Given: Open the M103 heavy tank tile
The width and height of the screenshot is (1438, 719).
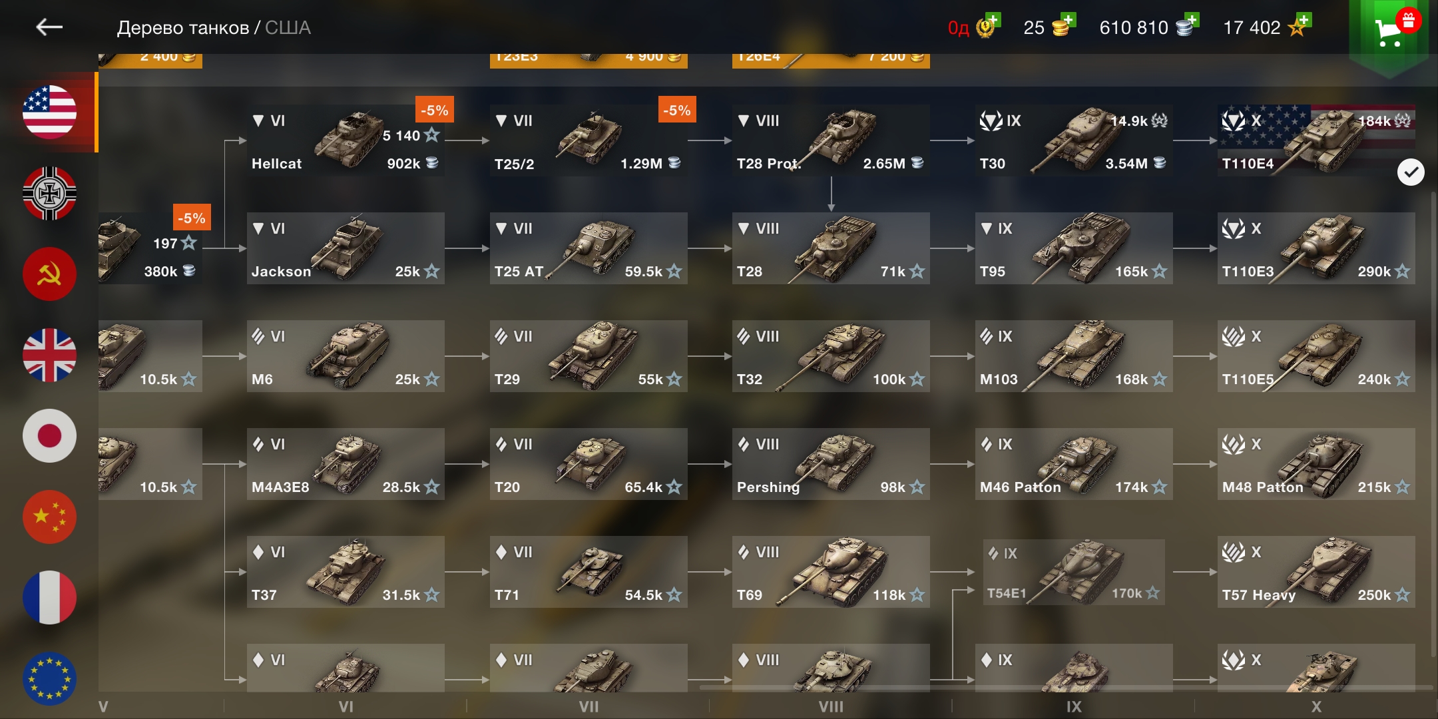Looking at the screenshot, I should (x=1074, y=356).
